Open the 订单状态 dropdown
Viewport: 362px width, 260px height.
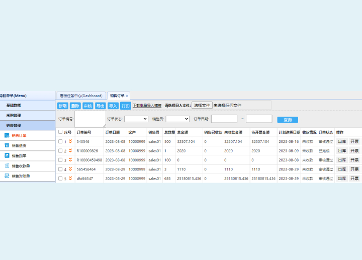pos(136,119)
